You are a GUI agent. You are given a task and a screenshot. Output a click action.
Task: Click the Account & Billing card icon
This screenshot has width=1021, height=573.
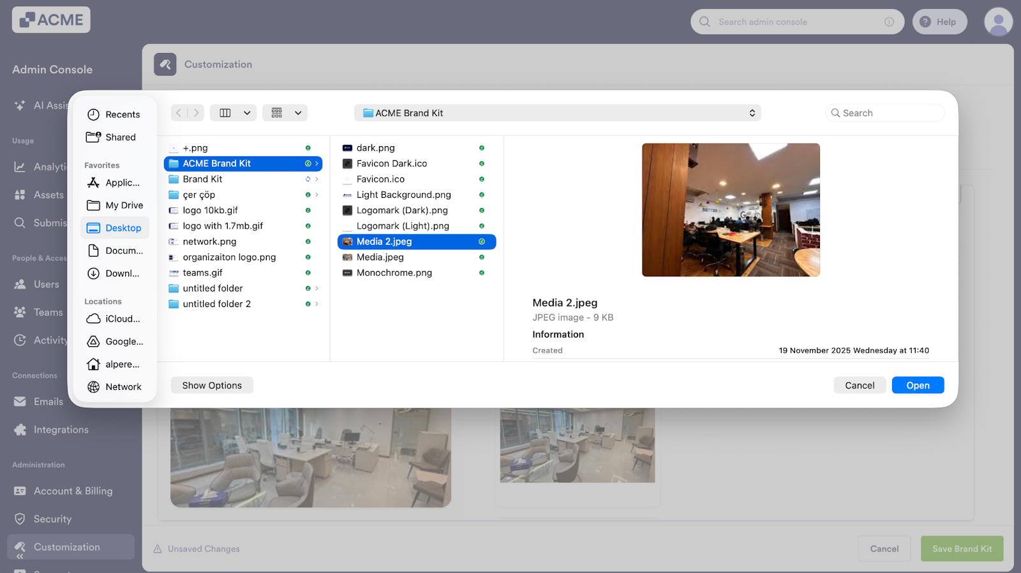tap(20, 491)
